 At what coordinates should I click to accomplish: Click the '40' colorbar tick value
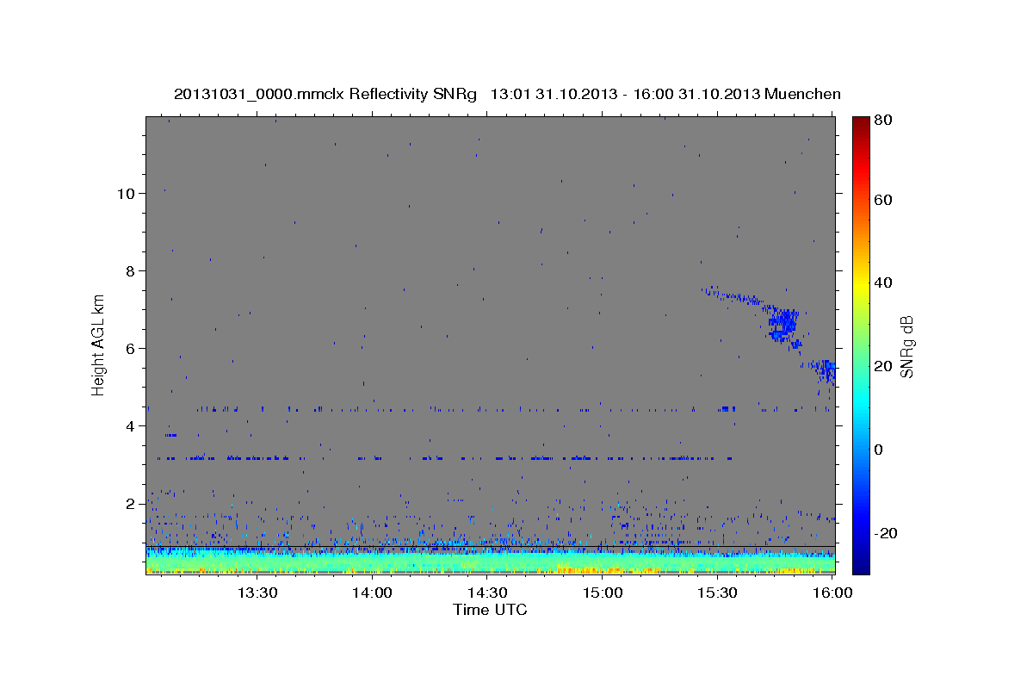coord(882,282)
